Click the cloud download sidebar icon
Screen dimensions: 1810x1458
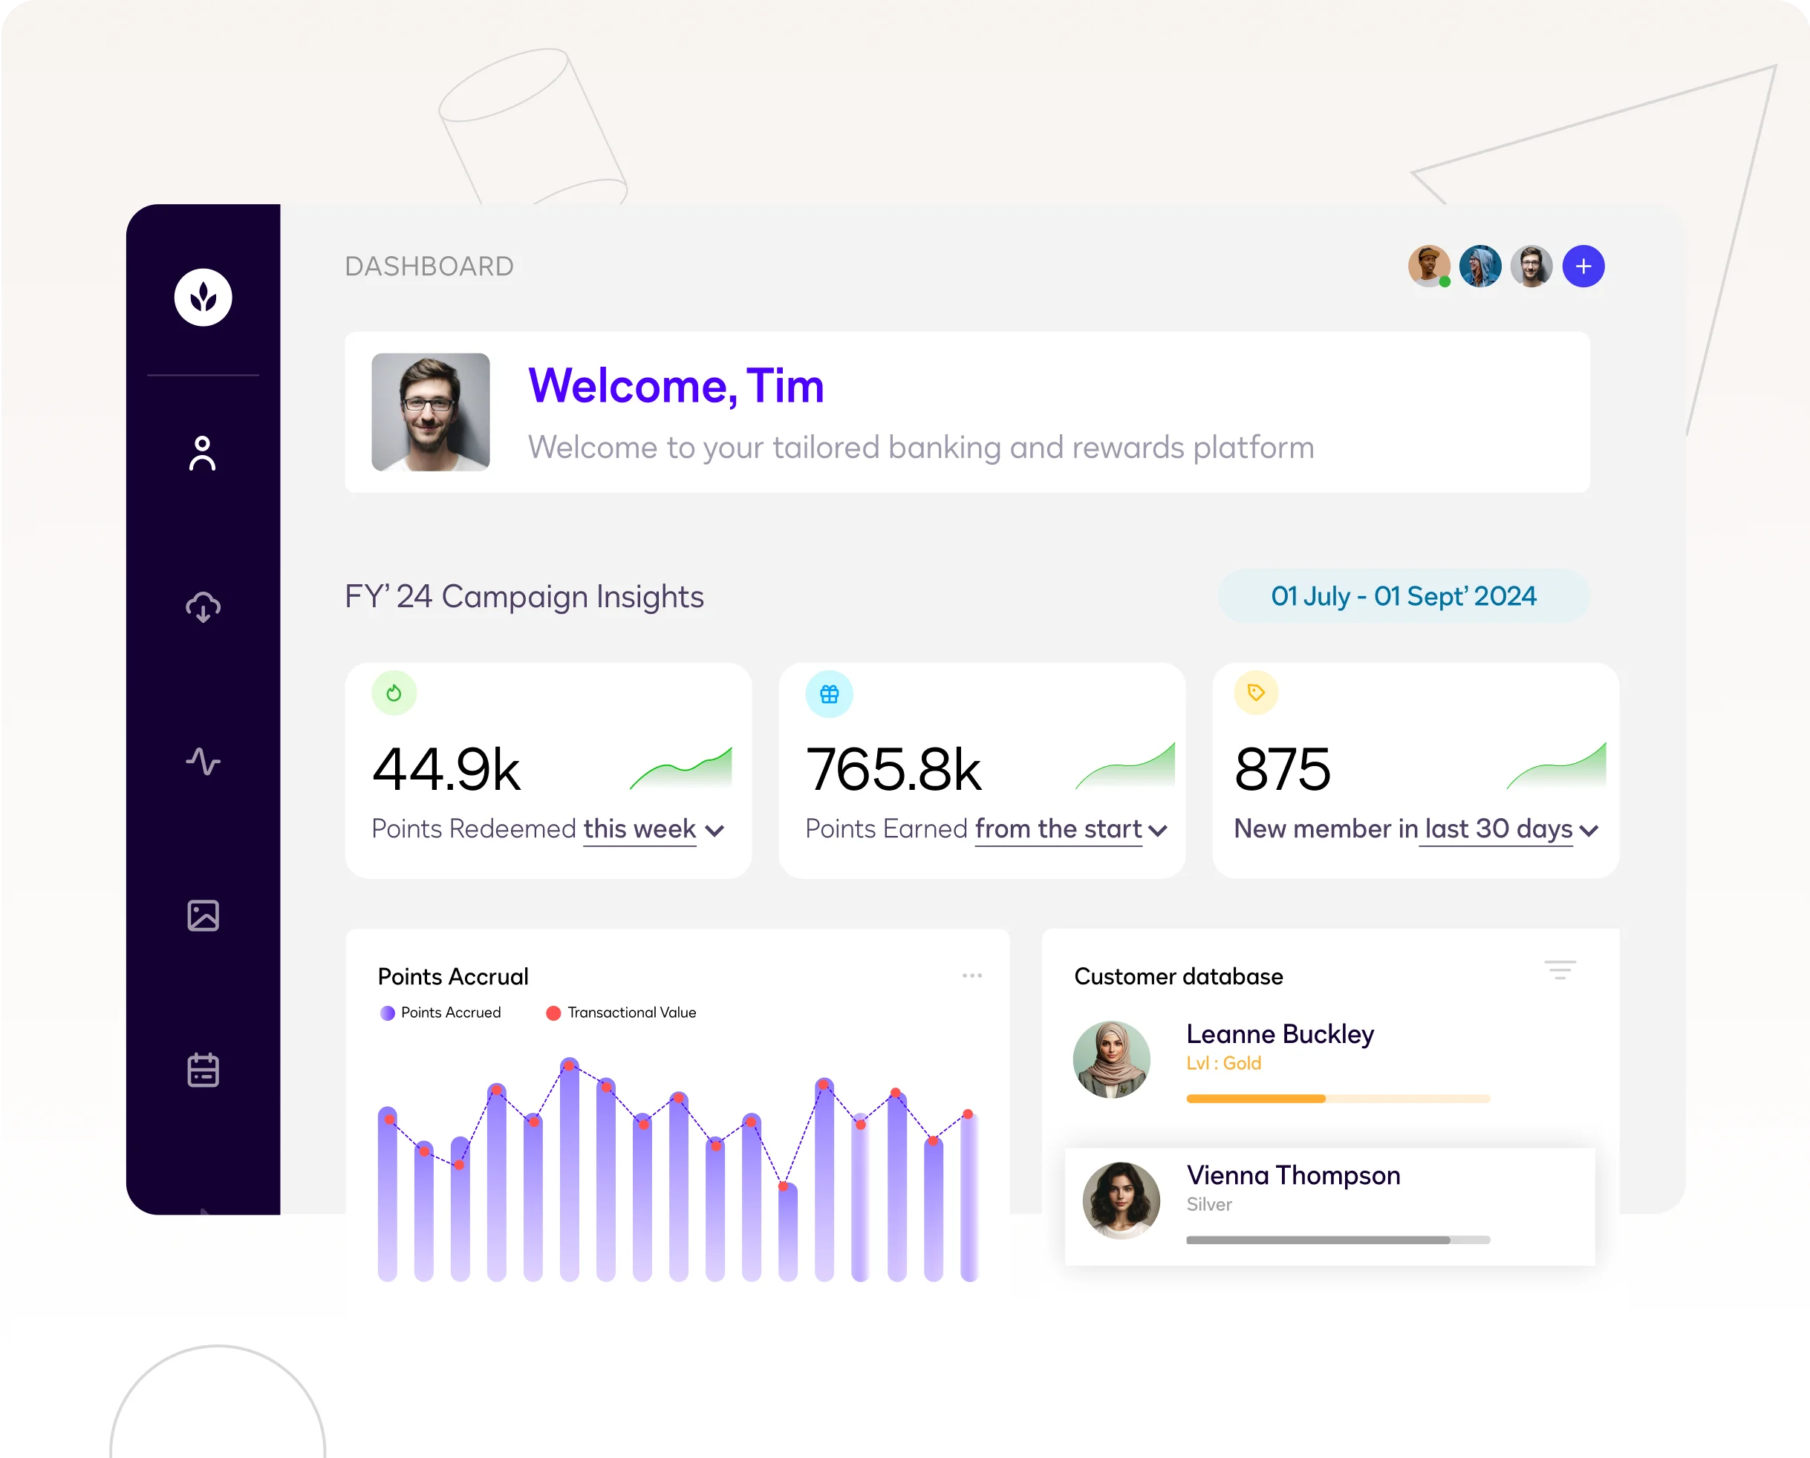tap(203, 607)
